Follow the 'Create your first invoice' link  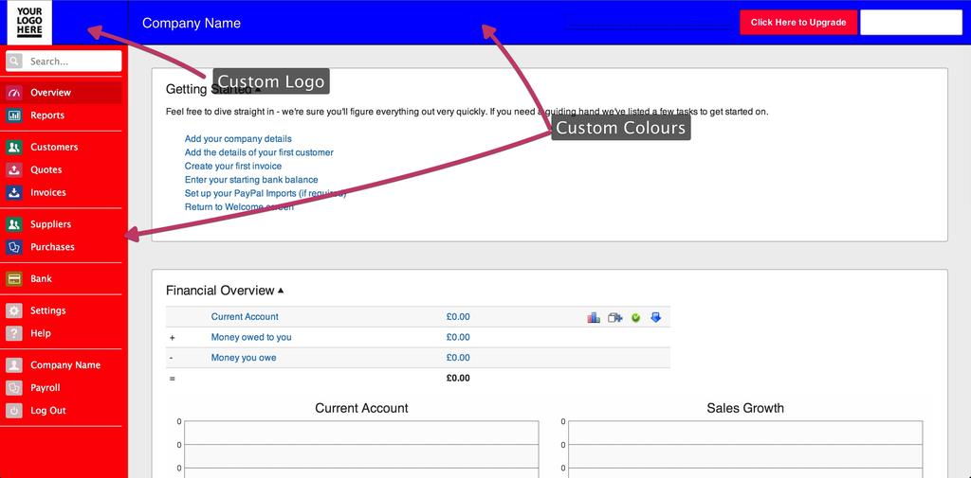pos(233,166)
